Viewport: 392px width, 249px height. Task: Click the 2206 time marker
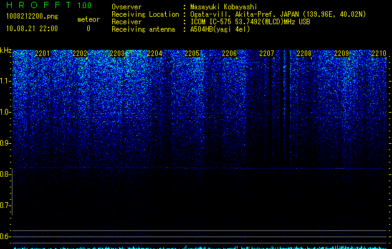coord(229,54)
